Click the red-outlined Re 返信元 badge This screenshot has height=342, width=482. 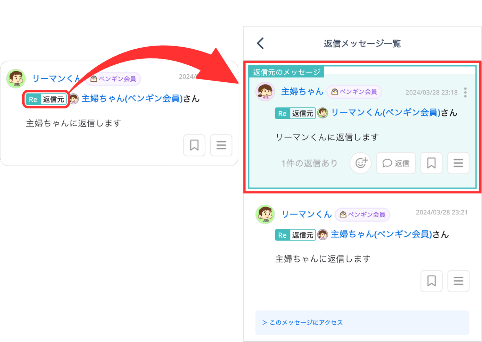[x=46, y=99]
